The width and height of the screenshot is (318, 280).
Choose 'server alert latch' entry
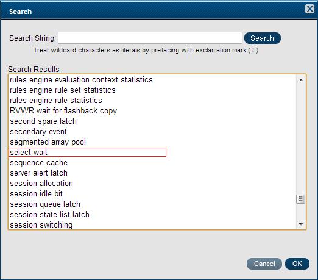38,173
